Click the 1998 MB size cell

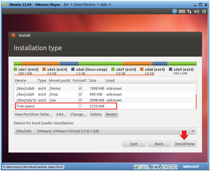[97, 89]
